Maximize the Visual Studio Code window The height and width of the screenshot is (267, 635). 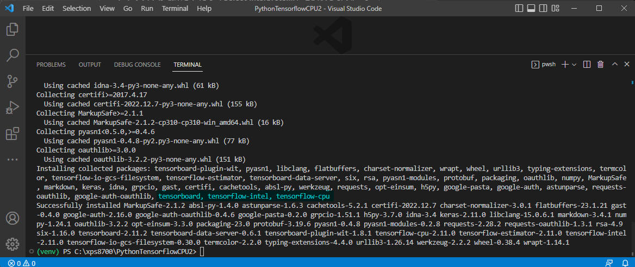pyautogui.click(x=599, y=8)
